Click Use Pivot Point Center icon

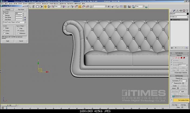coord(64,7)
